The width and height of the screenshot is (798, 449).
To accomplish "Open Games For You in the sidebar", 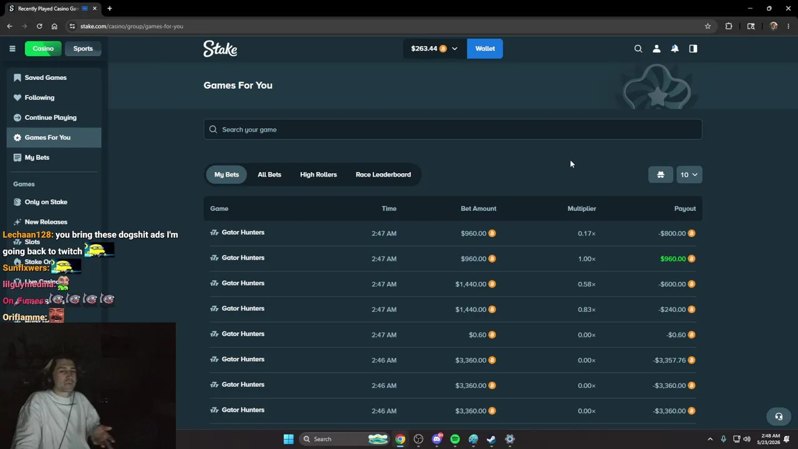I will coord(54,137).
